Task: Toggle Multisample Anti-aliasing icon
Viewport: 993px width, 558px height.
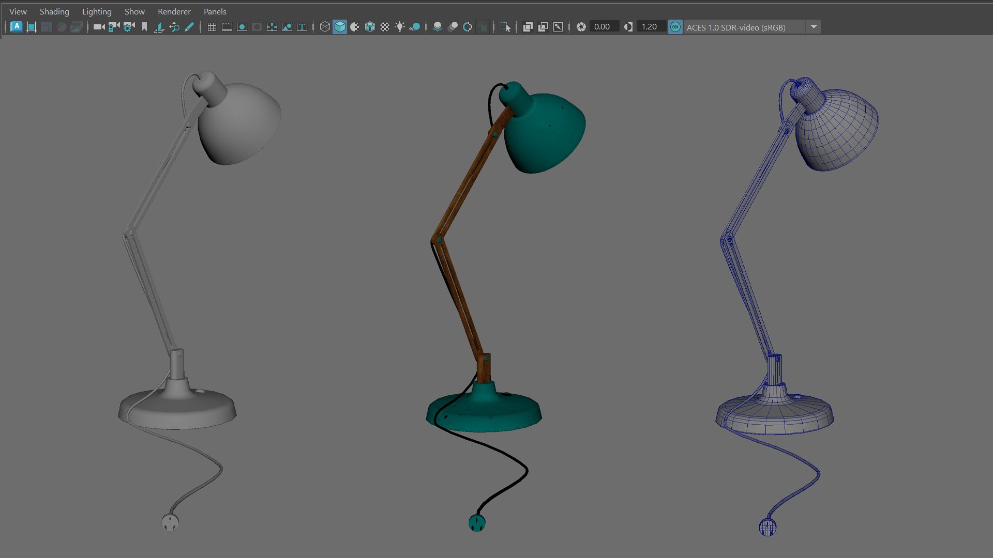Action: click(x=468, y=27)
